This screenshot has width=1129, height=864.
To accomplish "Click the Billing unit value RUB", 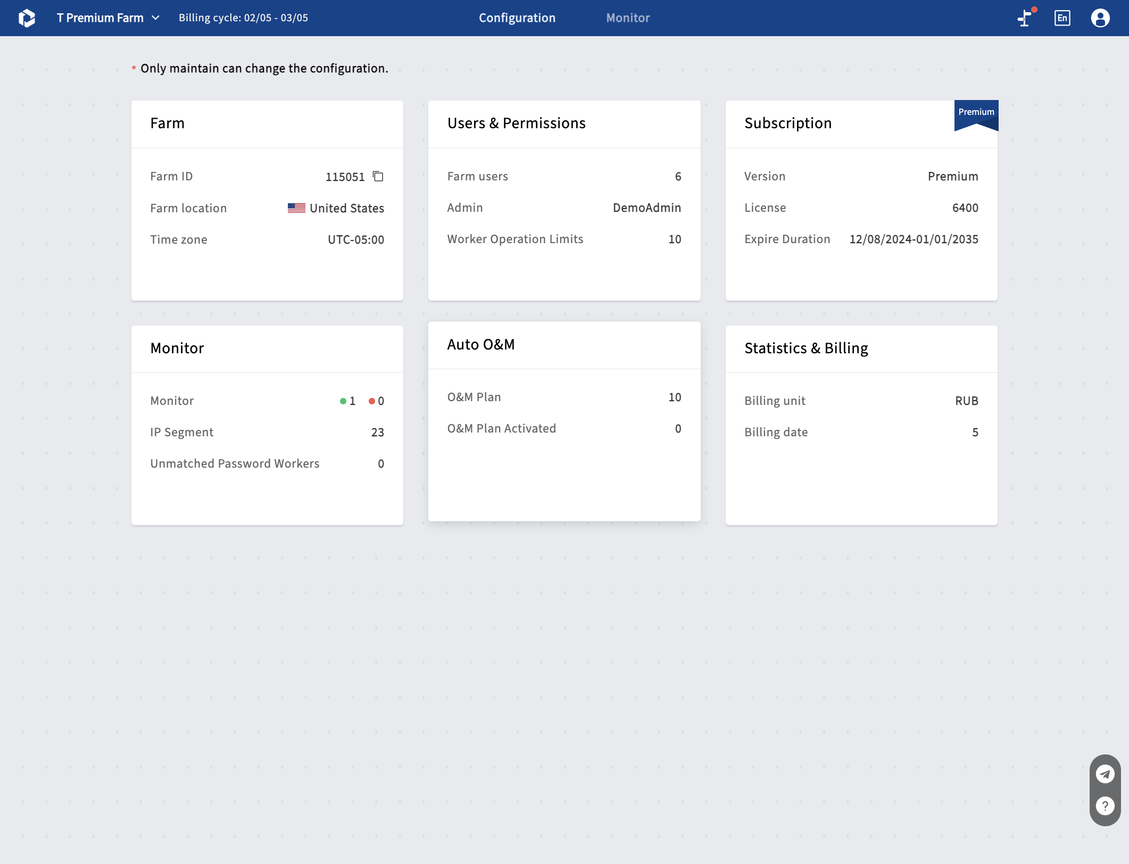I will point(966,401).
